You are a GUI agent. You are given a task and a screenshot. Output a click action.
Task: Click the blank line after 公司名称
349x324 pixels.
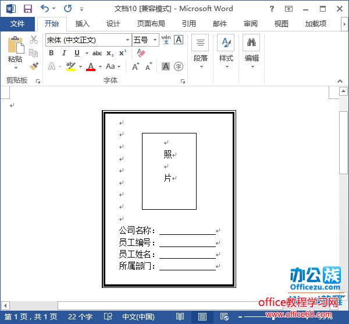pos(187,231)
